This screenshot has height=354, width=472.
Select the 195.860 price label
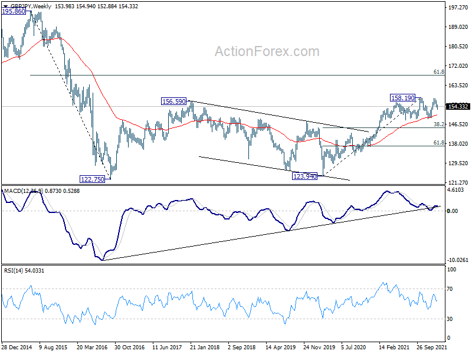click(x=14, y=11)
